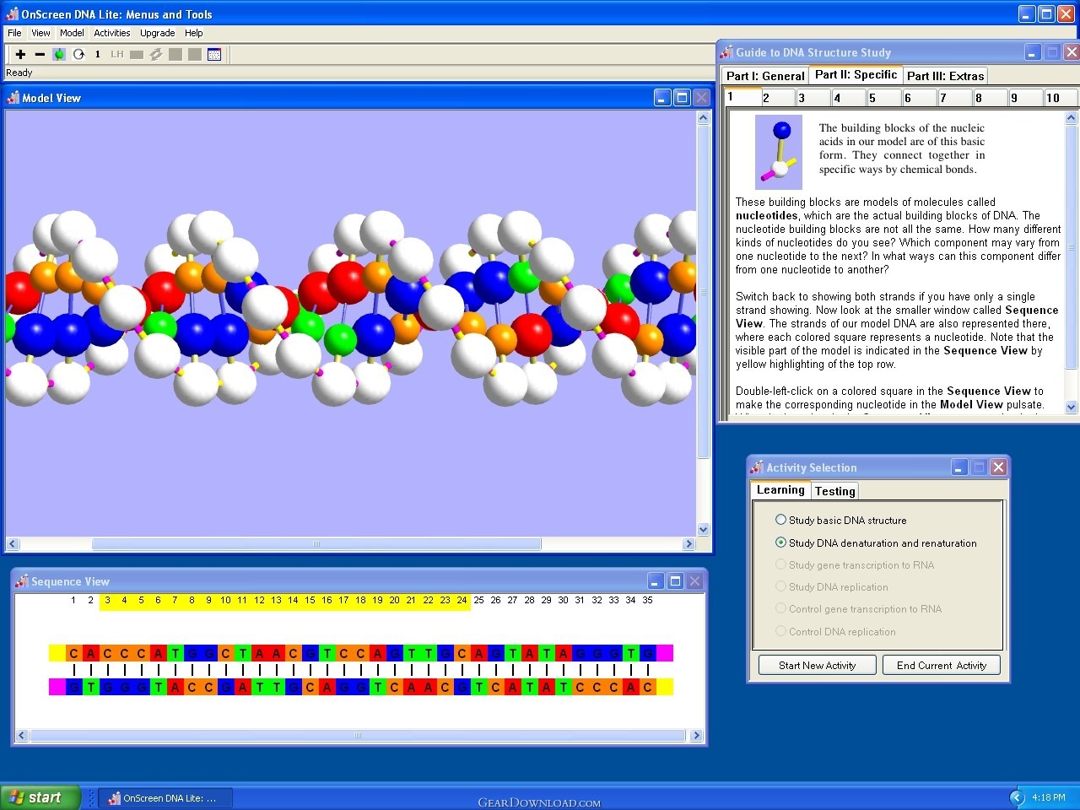Click the first orange 'C' square on top strand

pos(74,653)
